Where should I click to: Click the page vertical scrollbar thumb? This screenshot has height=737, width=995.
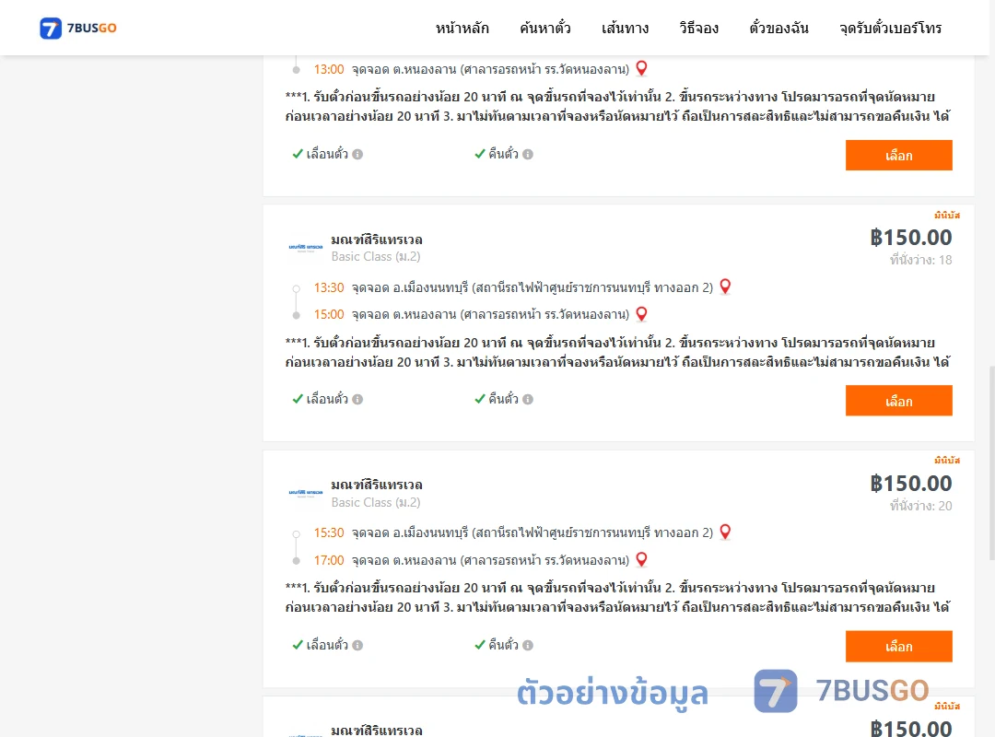992,463
